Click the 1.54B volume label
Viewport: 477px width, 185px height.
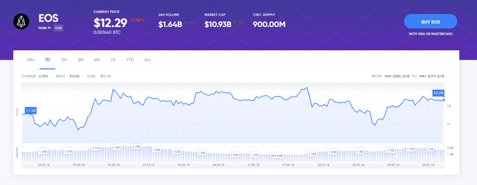[332, 152]
